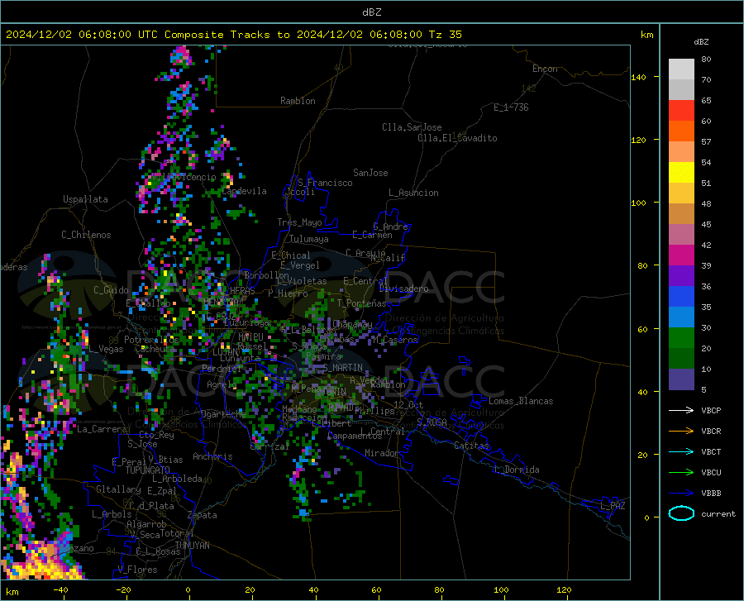Click the Tulumaya map label
This screenshot has height=601, width=744.
[x=309, y=239]
